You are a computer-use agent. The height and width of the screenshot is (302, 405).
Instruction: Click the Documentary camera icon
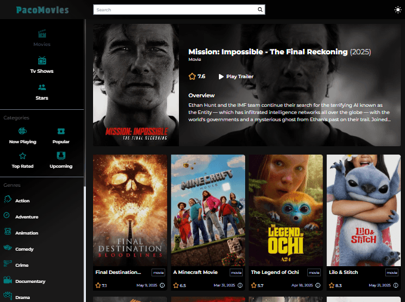pyautogui.click(x=8, y=280)
